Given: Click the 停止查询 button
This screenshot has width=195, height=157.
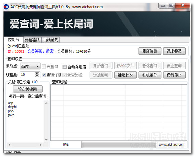Looking at the screenshot, I should pos(174,66).
